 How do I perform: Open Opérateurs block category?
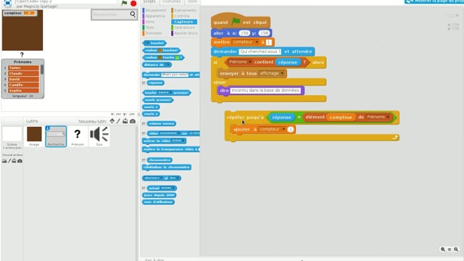tap(183, 28)
